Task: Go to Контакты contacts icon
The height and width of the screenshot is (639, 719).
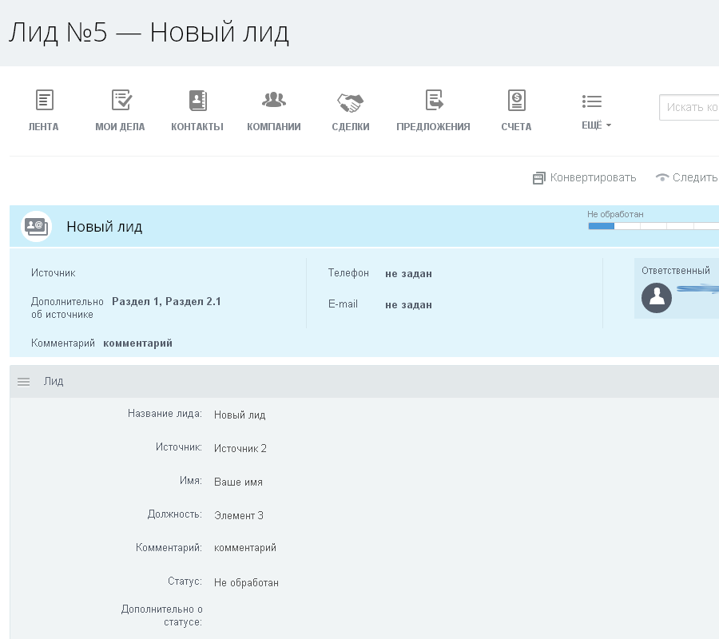Action: (x=197, y=101)
